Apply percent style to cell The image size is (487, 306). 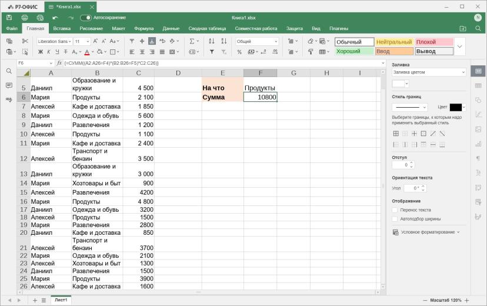239,52
